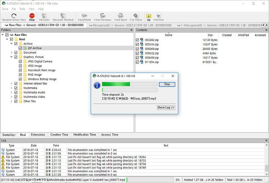Sort contents by Size column header
This screenshot has height=183, width=269.
[210, 35]
